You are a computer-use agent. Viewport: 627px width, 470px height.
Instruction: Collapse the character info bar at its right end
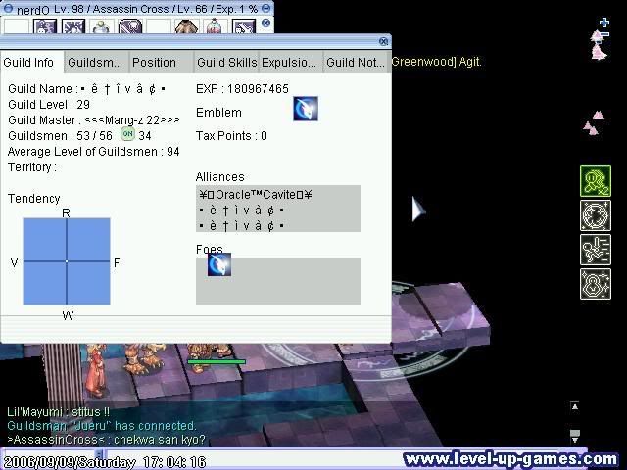[266, 8]
